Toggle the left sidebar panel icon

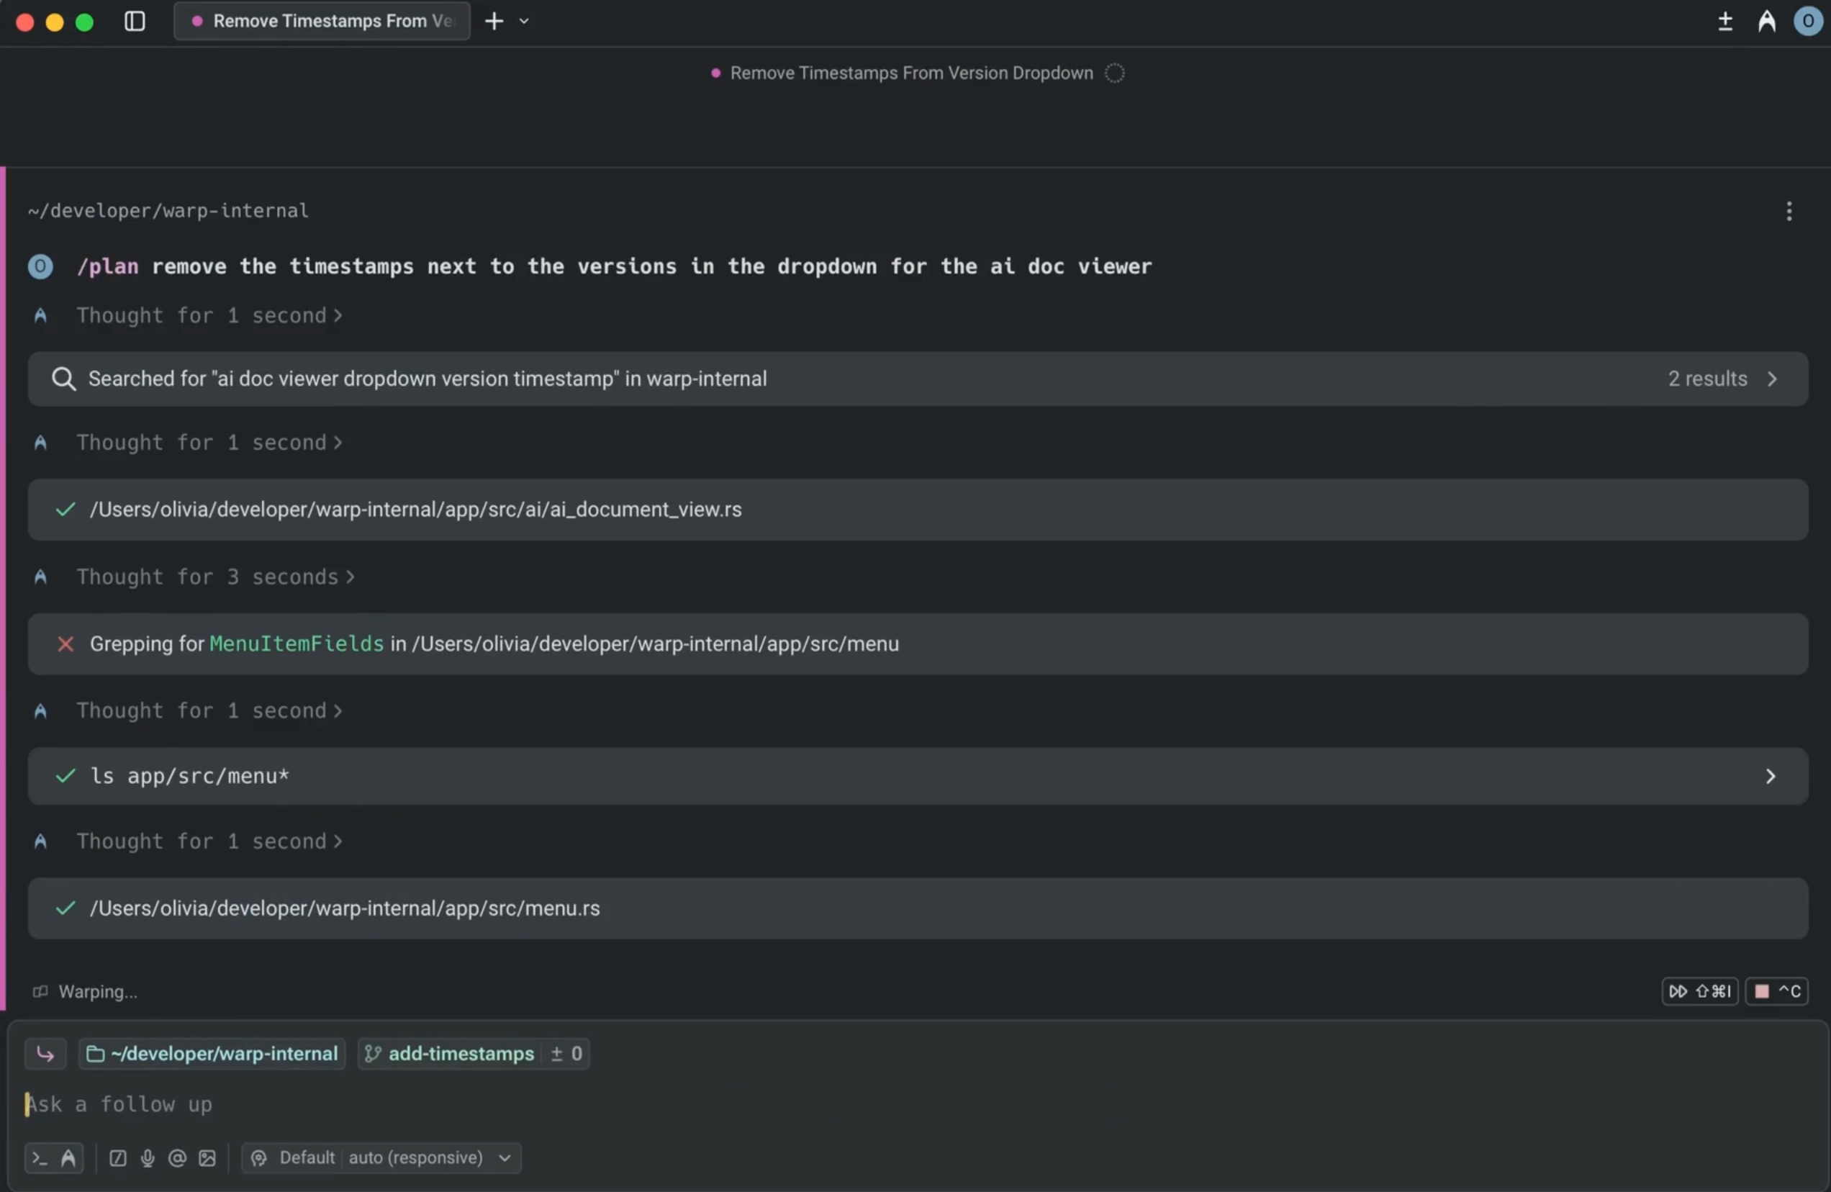[135, 21]
